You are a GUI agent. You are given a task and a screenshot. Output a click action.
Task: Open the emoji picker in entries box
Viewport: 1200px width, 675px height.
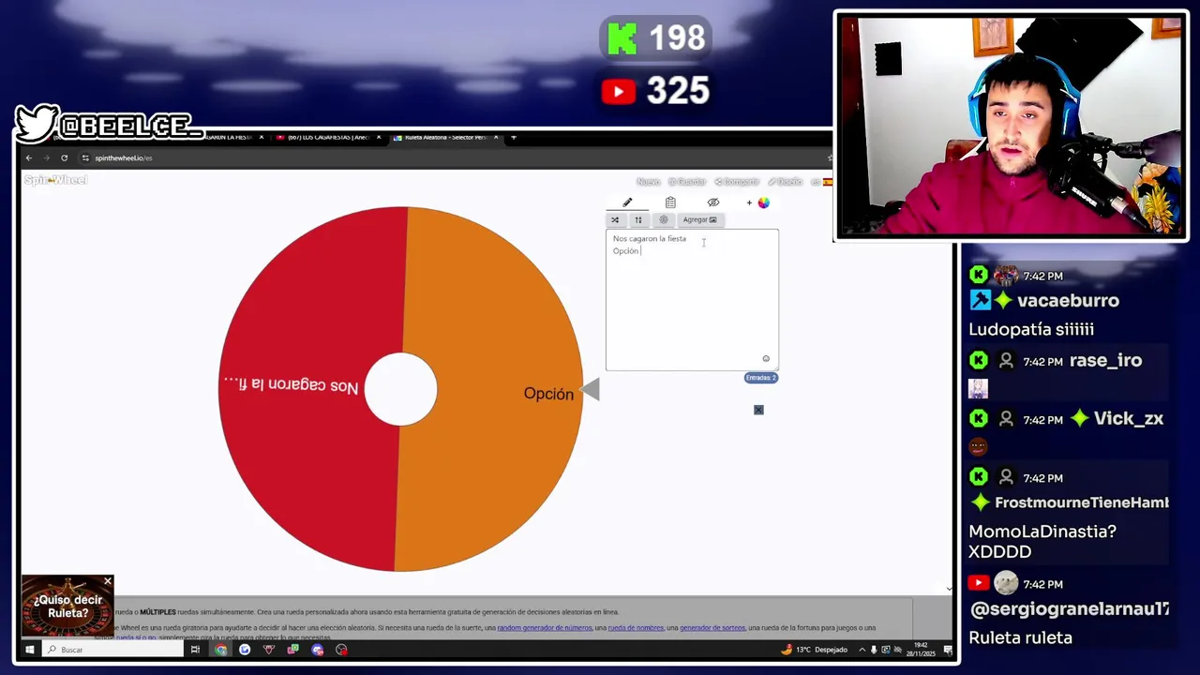tap(766, 359)
